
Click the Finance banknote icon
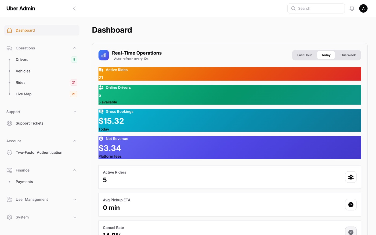click(x=9, y=170)
